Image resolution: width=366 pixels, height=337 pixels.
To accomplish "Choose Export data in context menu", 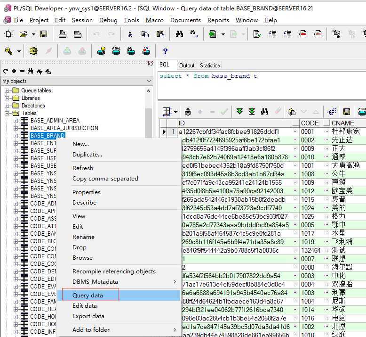I will click(x=119, y=316).
